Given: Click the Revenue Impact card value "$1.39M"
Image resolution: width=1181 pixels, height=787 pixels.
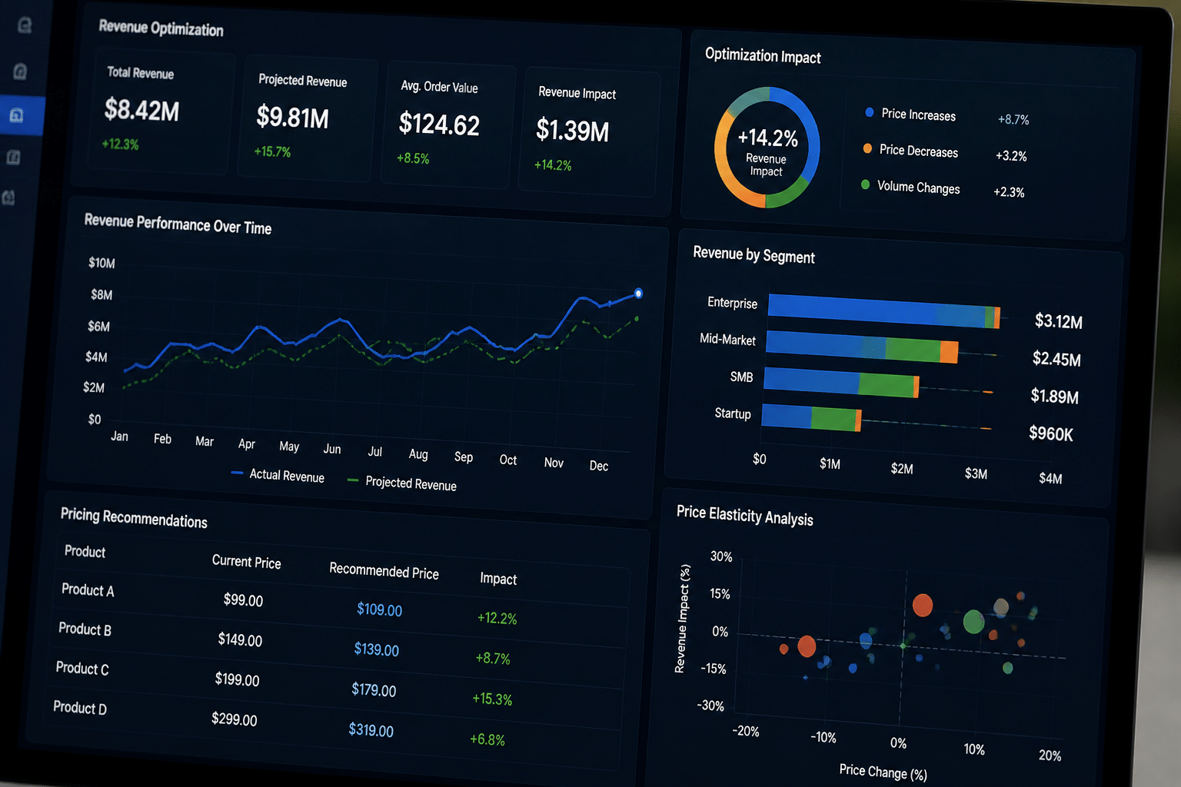Looking at the screenshot, I should (573, 130).
